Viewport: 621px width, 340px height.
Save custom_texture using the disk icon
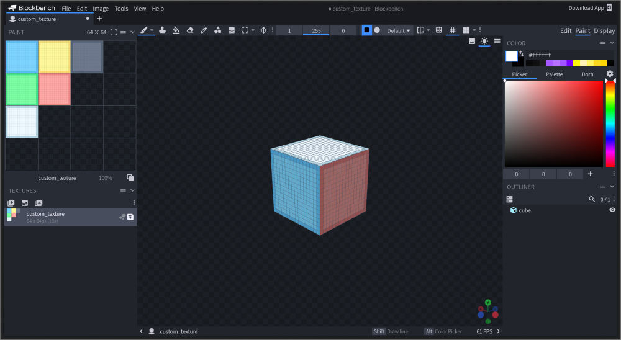tap(130, 217)
